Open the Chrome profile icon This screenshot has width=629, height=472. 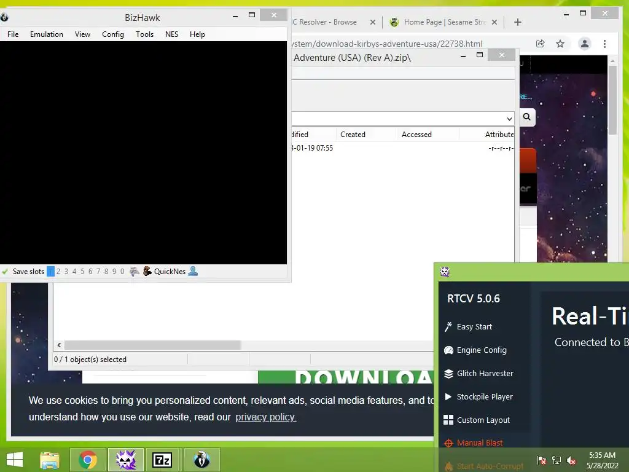[x=585, y=44]
